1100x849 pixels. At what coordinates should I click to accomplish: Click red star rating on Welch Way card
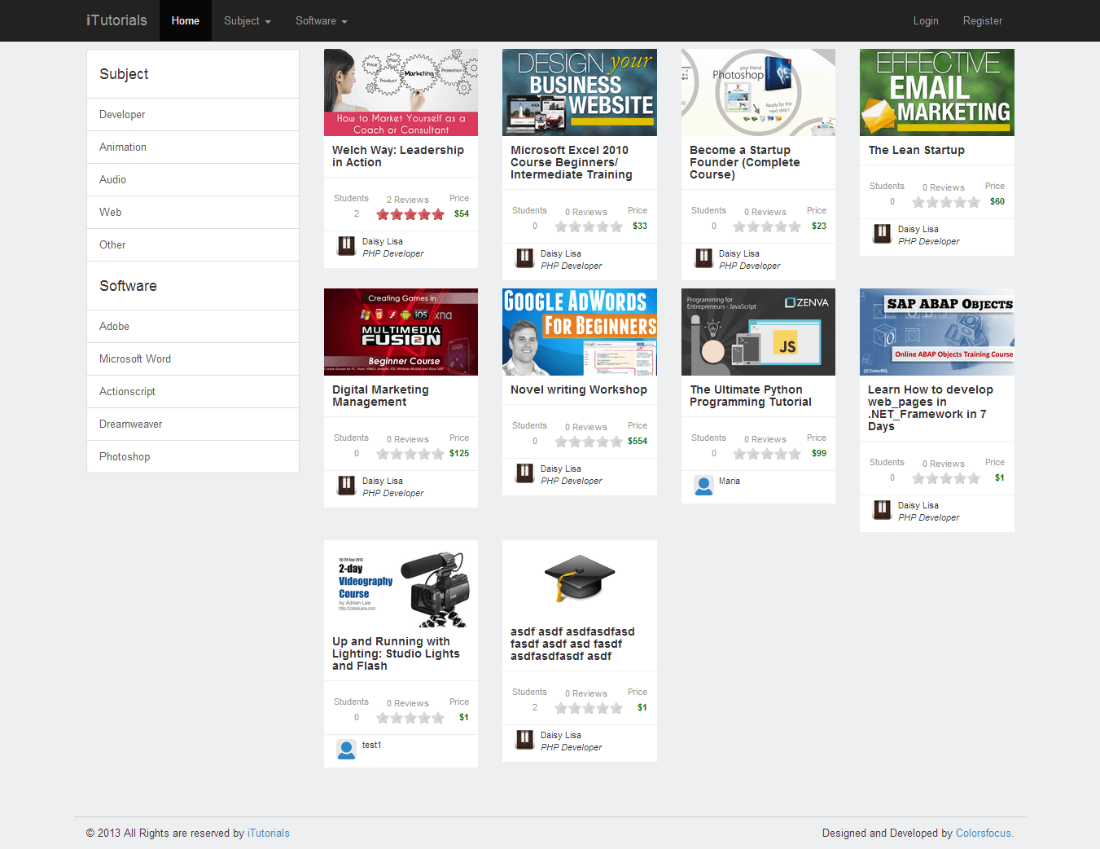coord(410,214)
